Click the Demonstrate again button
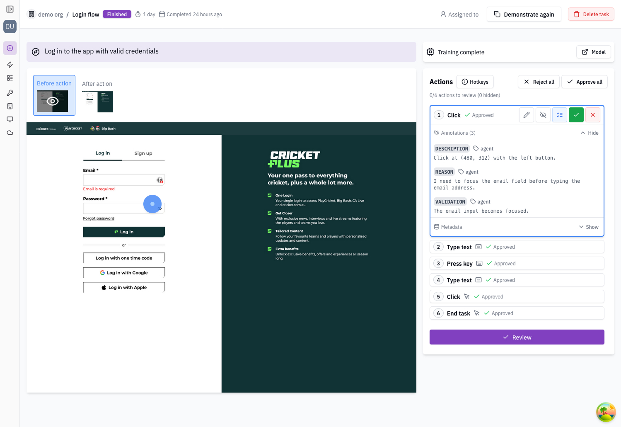The image size is (621, 427). tap(524, 14)
